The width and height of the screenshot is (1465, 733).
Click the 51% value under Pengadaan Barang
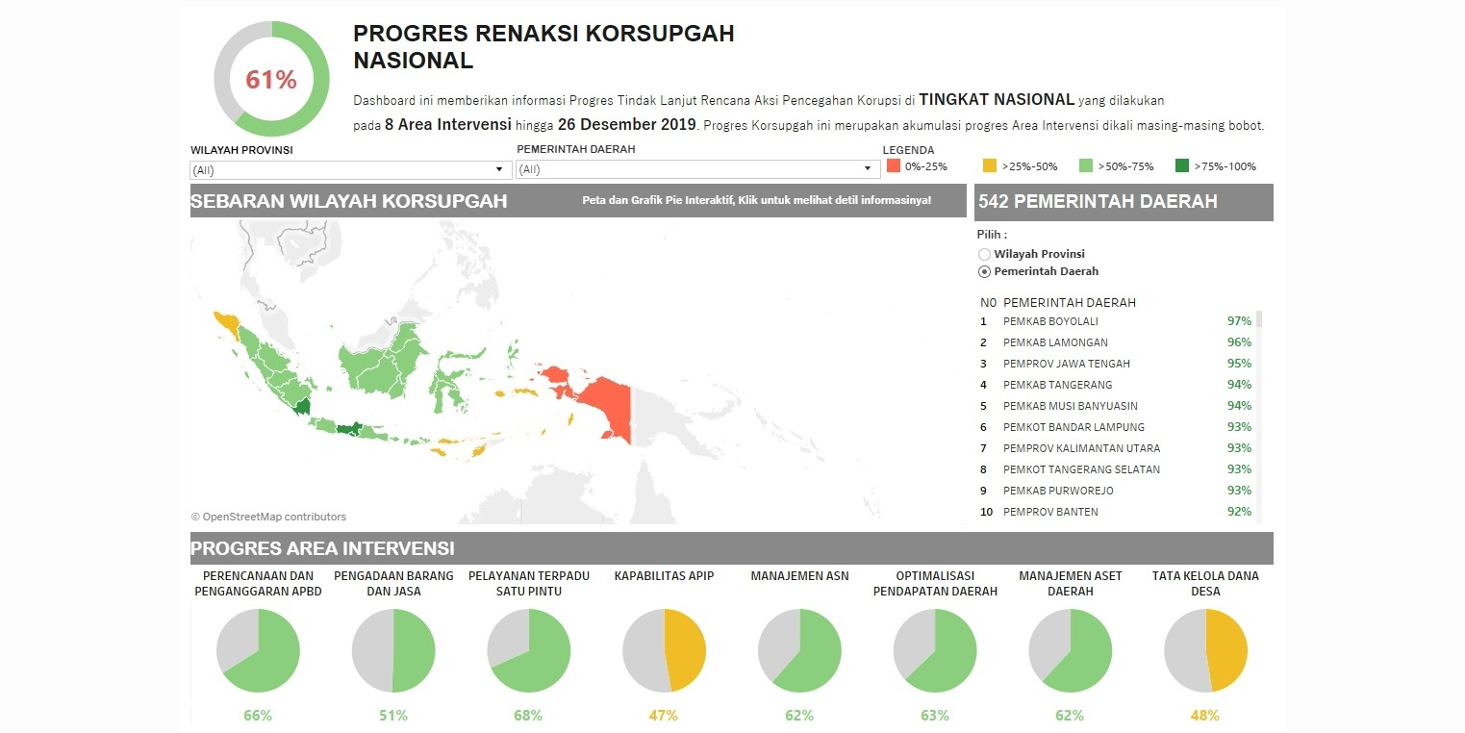click(393, 716)
